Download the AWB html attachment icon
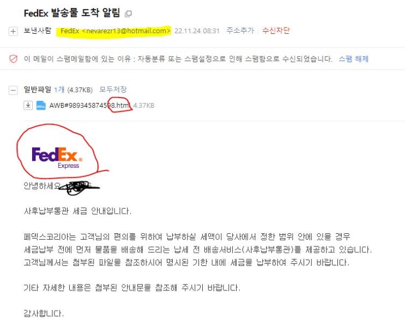Viewport: 405px width, 333px height. click(x=28, y=105)
